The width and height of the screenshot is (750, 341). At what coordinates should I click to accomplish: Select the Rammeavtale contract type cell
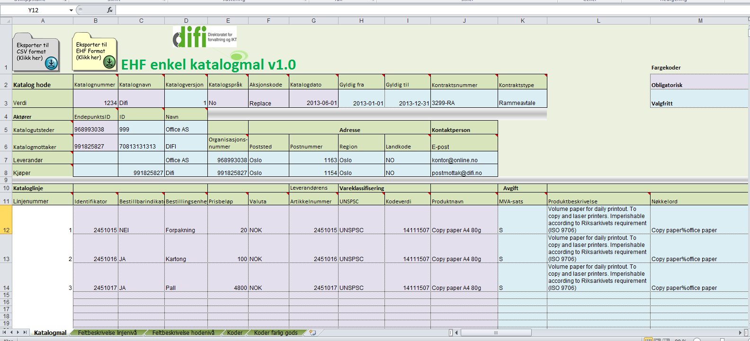pyautogui.click(x=522, y=98)
